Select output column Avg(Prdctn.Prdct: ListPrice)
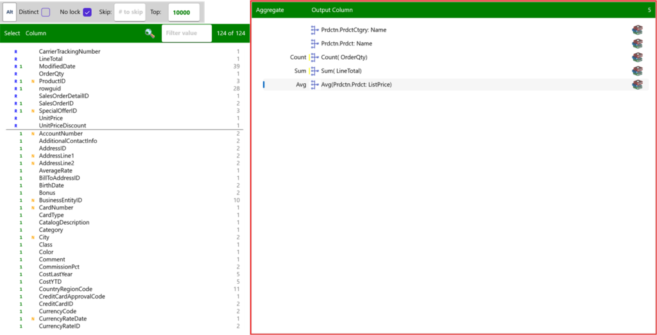Image resolution: width=657 pixels, height=335 pixels. [356, 85]
